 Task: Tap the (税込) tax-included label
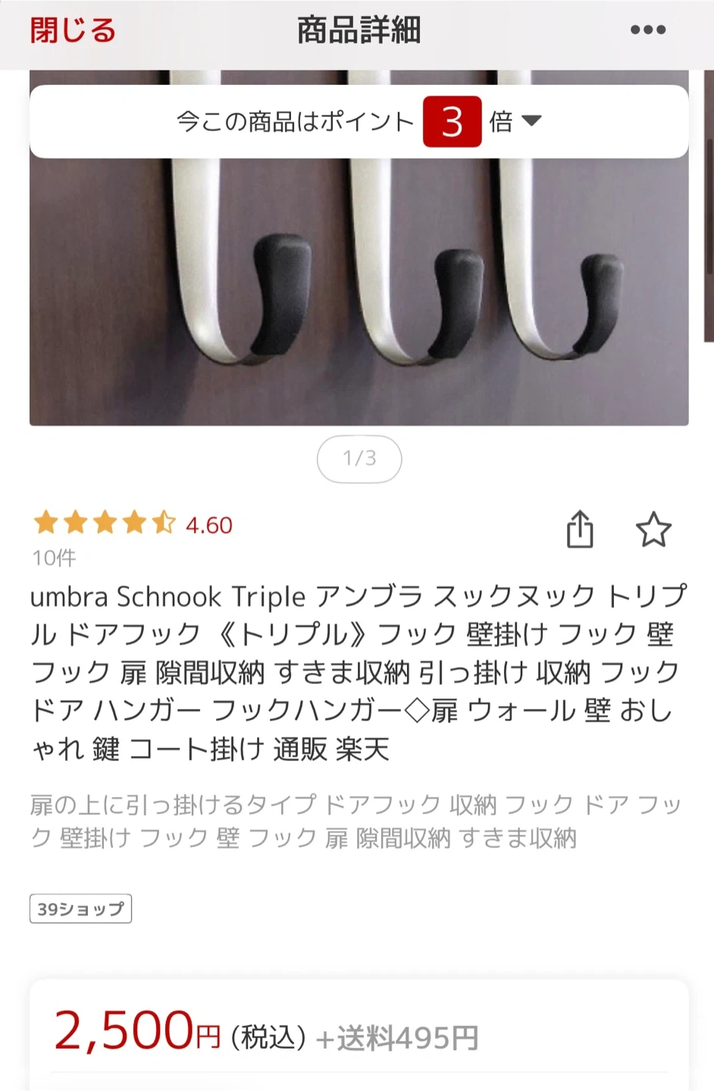point(268,1037)
